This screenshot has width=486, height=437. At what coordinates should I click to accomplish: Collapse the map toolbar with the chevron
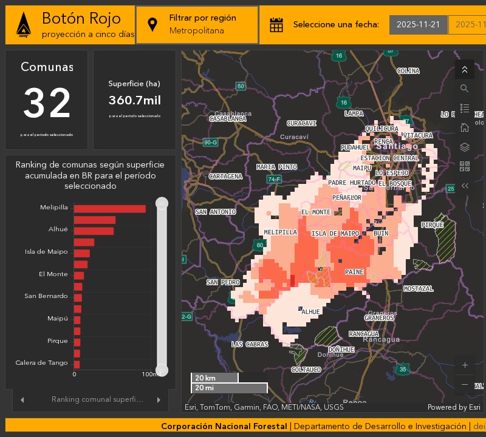pos(465,69)
